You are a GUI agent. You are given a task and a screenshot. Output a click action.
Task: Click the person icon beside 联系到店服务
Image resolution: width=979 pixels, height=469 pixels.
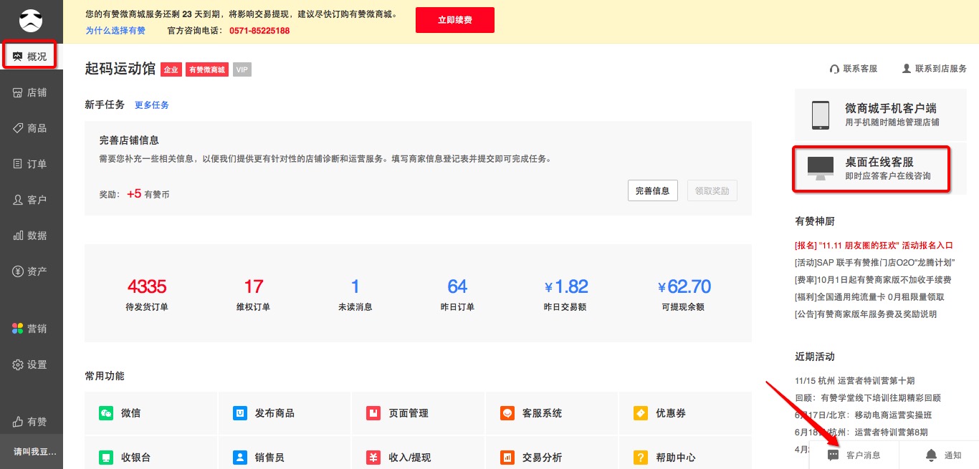(907, 69)
